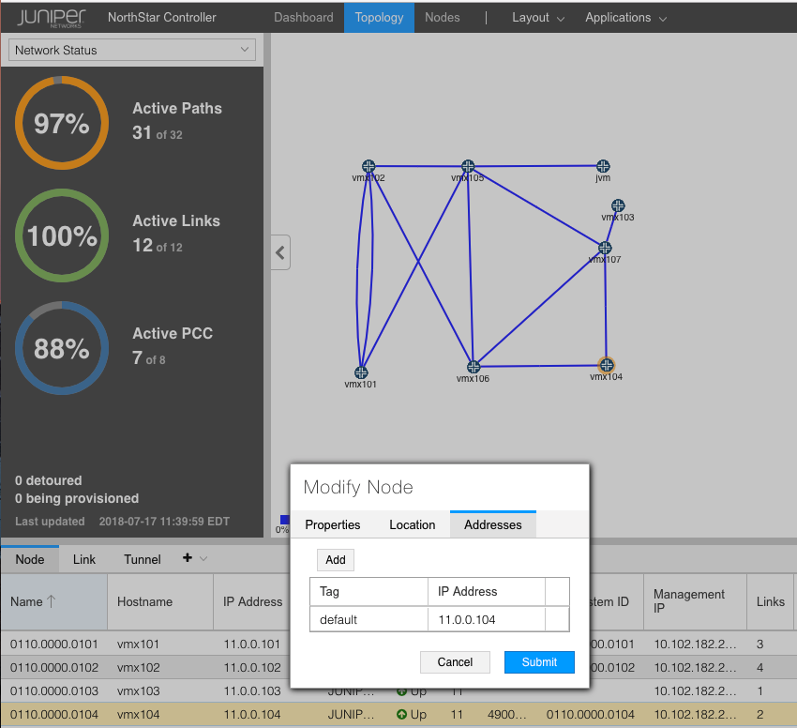Select the jvm node icon in topology
Viewport: 797px width, 728px height.
point(603,166)
